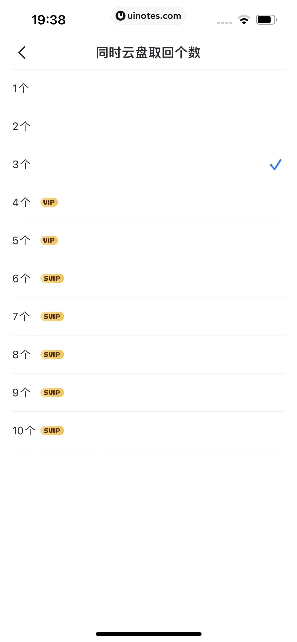The width and height of the screenshot is (297, 642).
Task: Tap the SVIP badge beside 6个
Action: pos(52,278)
